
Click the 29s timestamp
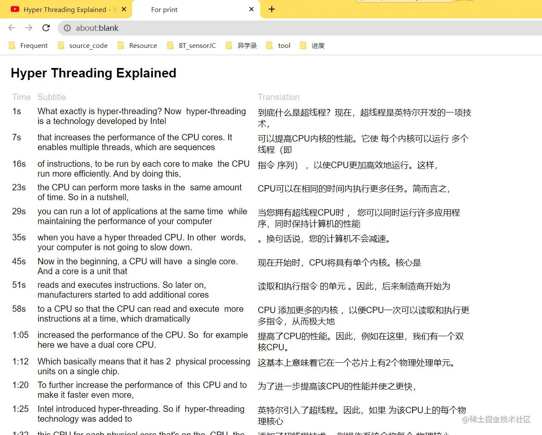[19, 211]
